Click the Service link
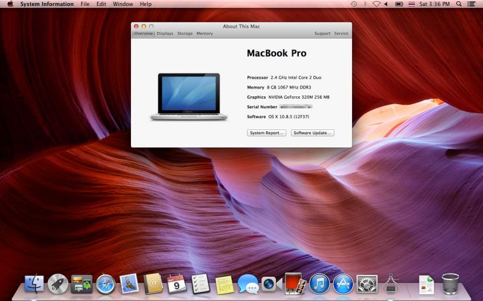Screen dimensions: 483x301 click(341, 33)
